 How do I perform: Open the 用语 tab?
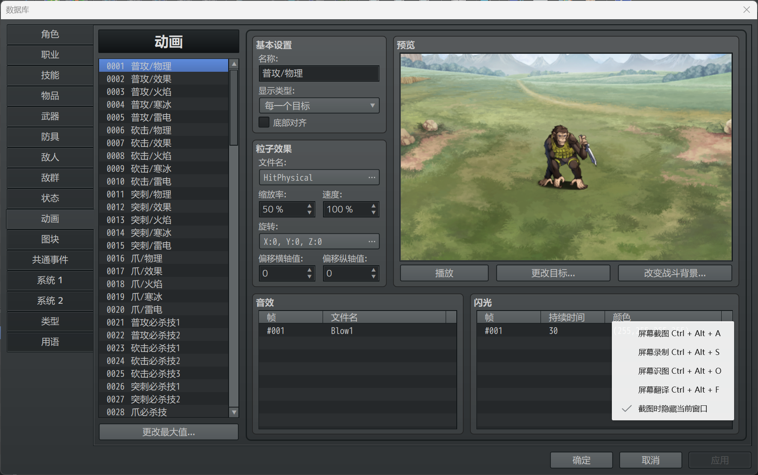[x=50, y=342]
